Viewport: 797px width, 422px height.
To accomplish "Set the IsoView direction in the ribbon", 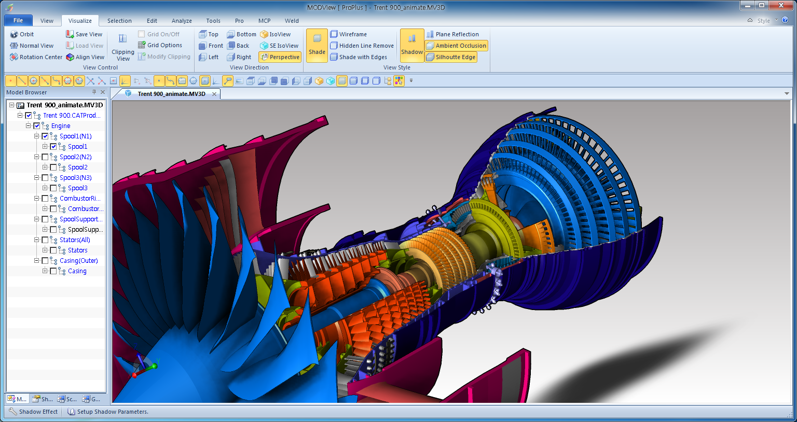I will pyautogui.click(x=276, y=34).
